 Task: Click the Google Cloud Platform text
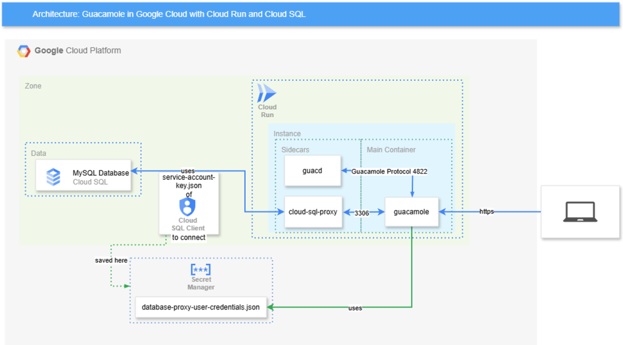[78, 51]
